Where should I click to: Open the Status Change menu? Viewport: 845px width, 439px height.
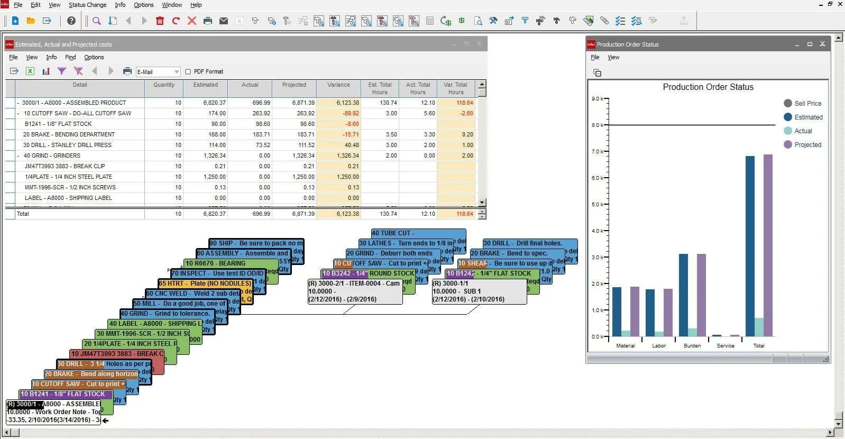pyautogui.click(x=88, y=5)
